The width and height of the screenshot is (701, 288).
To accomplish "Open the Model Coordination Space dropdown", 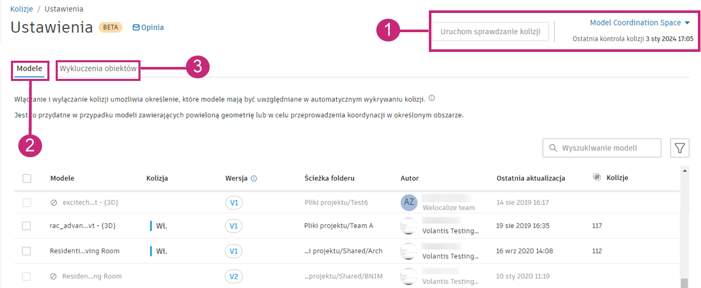I will (x=640, y=23).
